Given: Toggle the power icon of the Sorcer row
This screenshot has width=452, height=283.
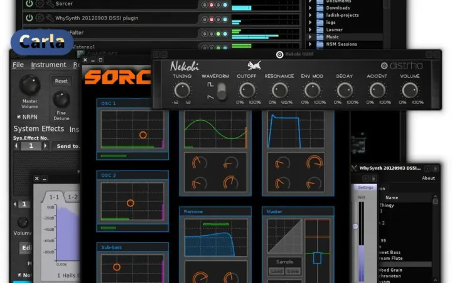Looking at the screenshot, I should pyautogui.click(x=29, y=4).
